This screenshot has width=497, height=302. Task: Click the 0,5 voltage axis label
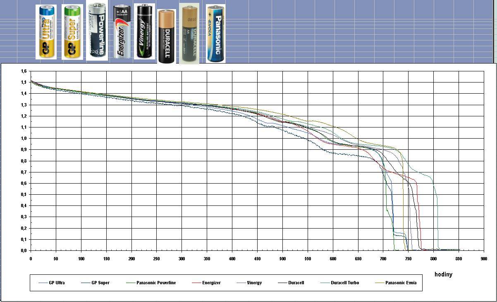point(24,194)
